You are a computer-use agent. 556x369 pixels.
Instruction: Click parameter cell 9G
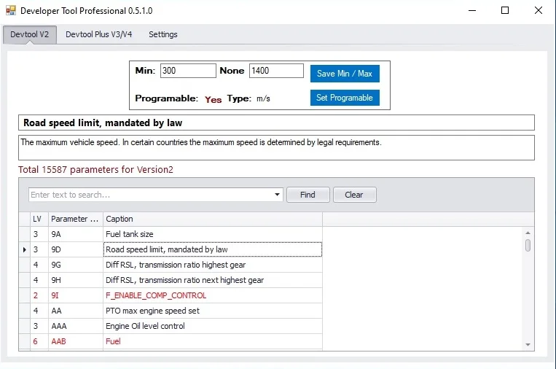pyautogui.click(x=76, y=265)
